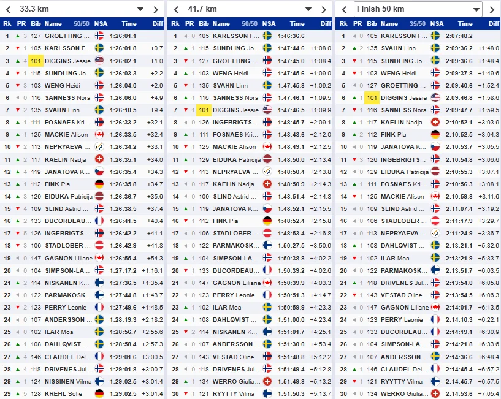501x399 pixels.
Task: Sort 41.7 km table by Diff column
Action: 326,24
